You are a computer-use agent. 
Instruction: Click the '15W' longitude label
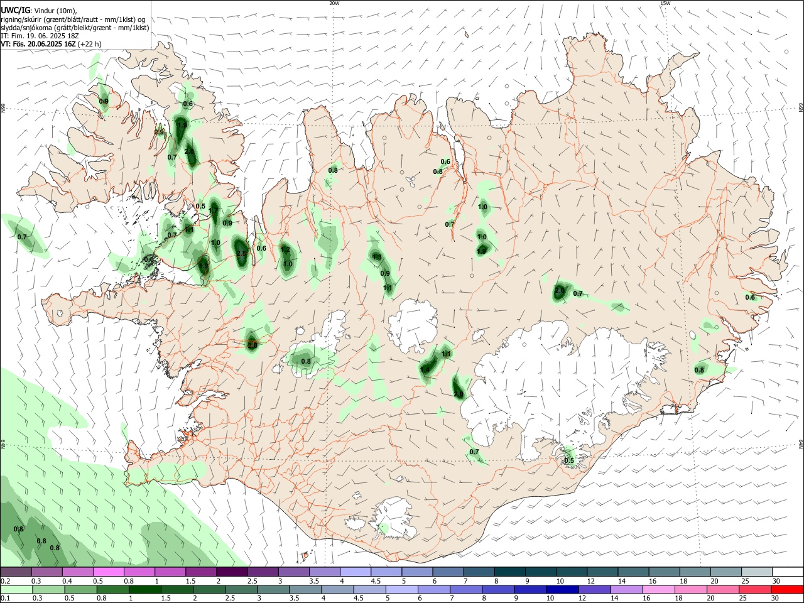(x=665, y=3)
